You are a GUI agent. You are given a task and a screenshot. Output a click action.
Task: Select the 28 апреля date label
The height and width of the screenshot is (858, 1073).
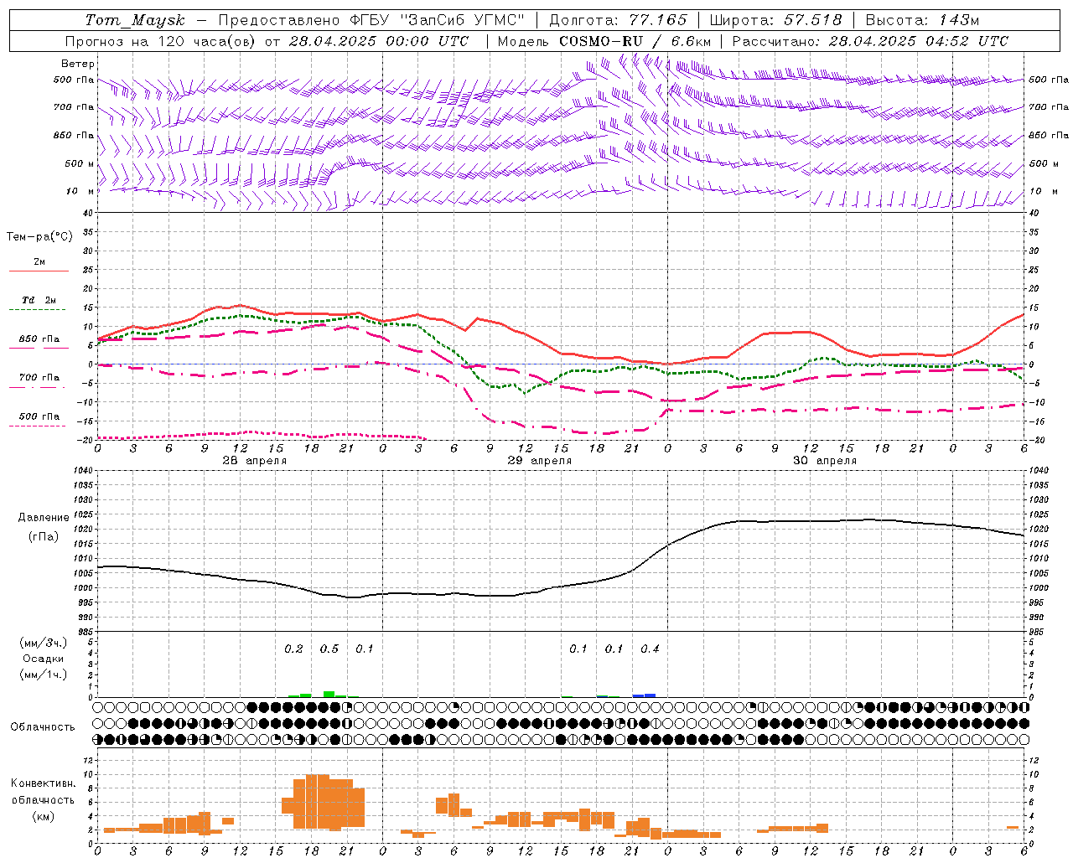pyautogui.click(x=254, y=461)
